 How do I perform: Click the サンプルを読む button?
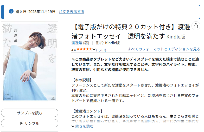[30, 113]
